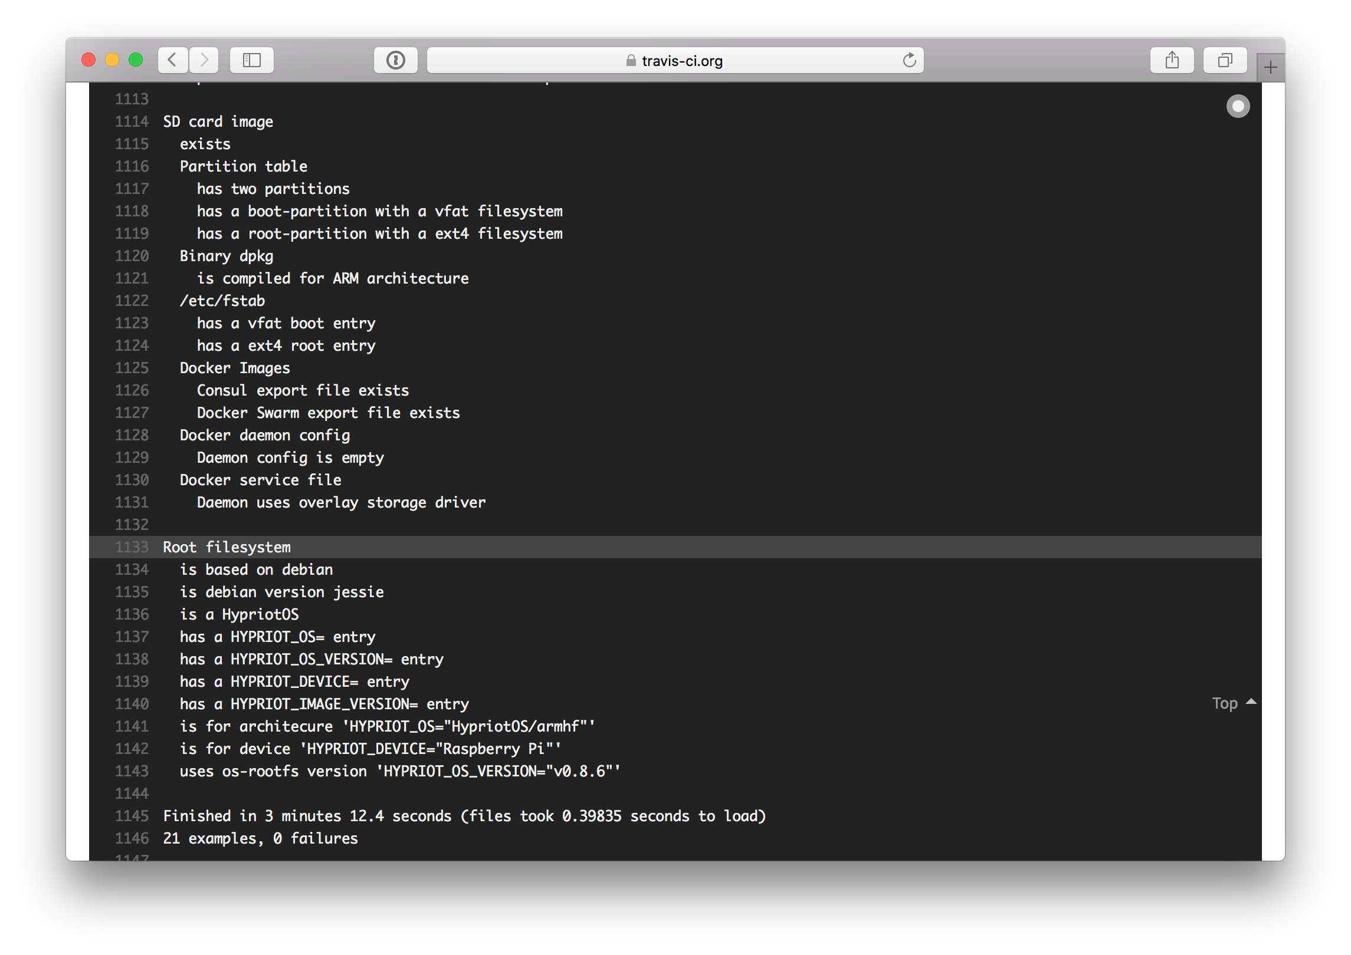Click line number 1145 Finished link
Screen dimensions: 1351x955
(x=132, y=815)
